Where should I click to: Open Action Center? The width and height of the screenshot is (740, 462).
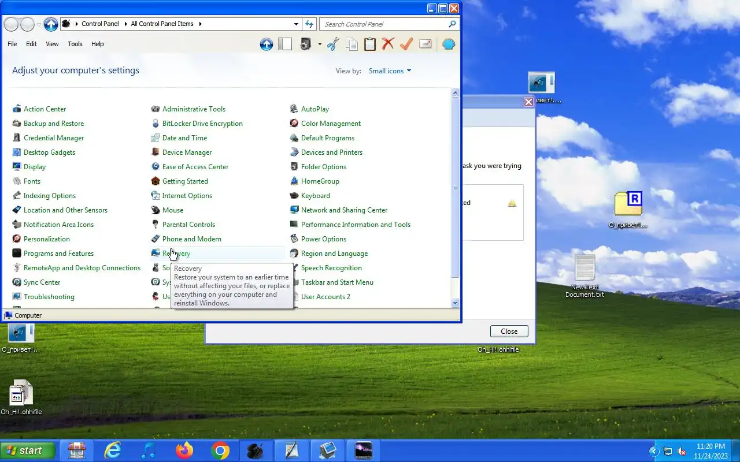tap(45, 109)
